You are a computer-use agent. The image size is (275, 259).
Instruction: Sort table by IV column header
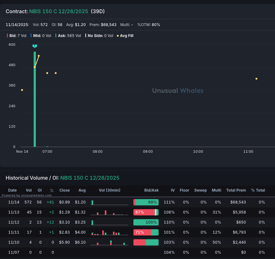coord(173,190)
